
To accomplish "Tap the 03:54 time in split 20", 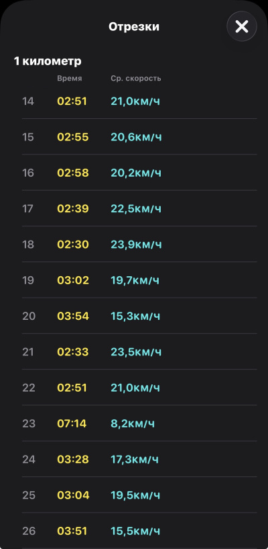I will 73,316.
